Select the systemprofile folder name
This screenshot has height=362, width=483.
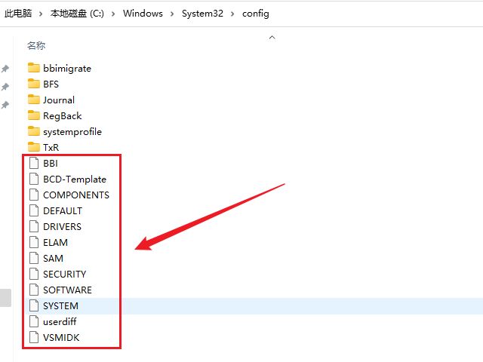(x=72, y=131)
